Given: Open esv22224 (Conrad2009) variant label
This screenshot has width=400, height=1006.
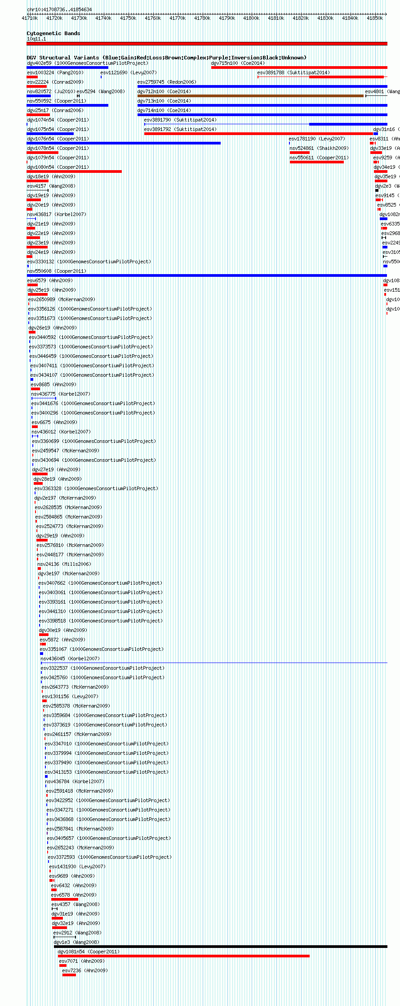Looking at the screenshot, I should [55, 82].
